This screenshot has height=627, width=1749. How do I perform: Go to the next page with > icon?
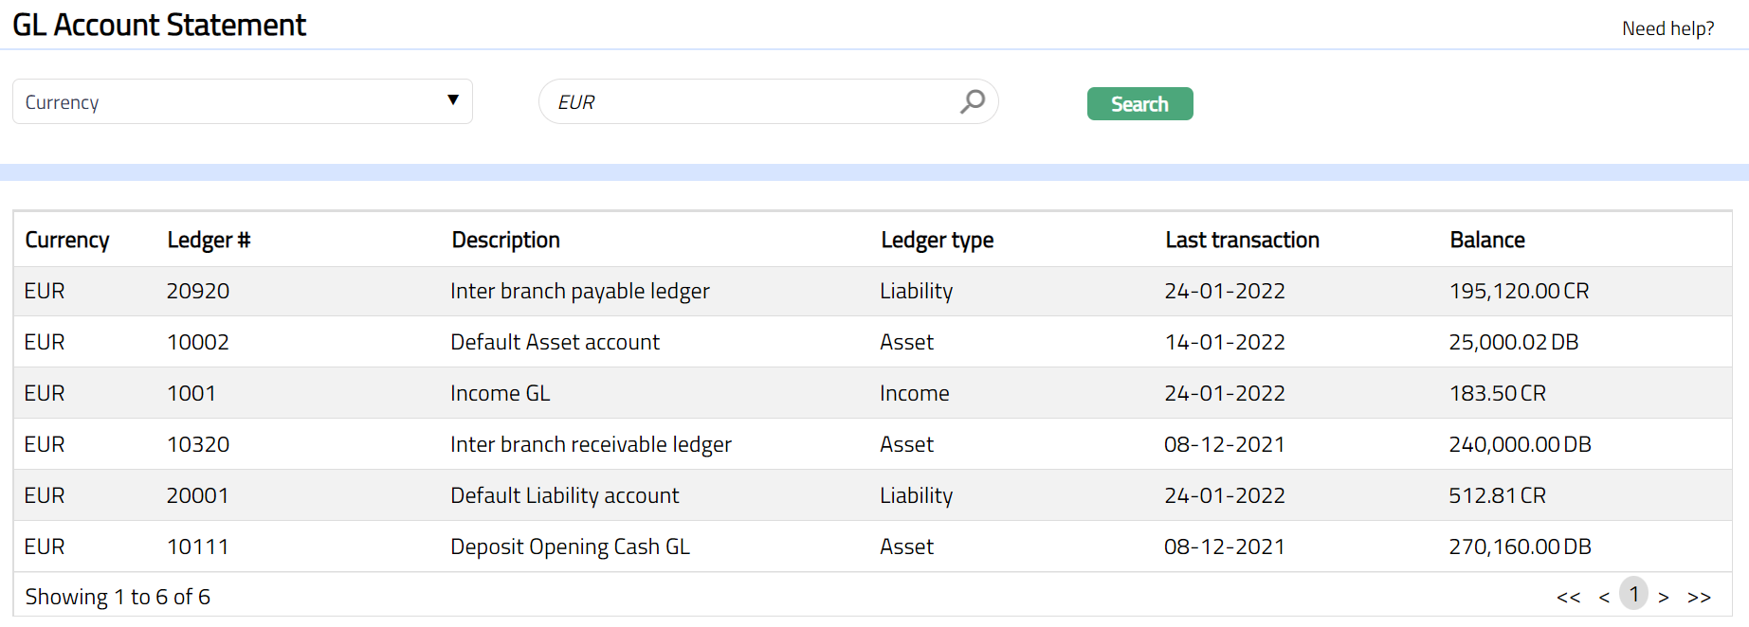[x=1663, y=597]
